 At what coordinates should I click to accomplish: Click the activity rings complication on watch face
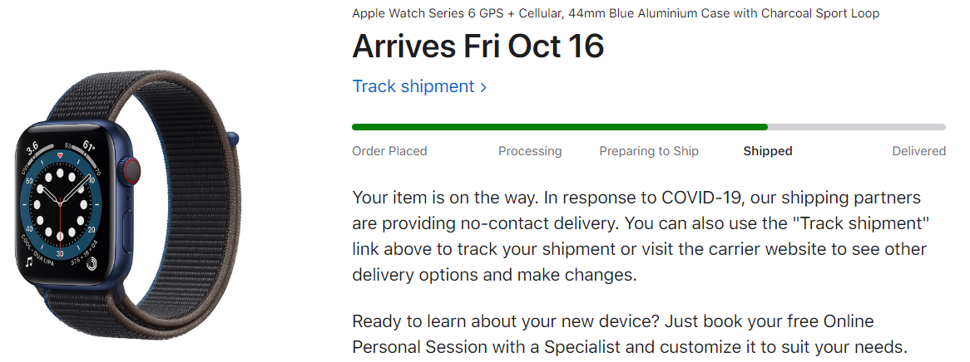(x=92, y=263)
